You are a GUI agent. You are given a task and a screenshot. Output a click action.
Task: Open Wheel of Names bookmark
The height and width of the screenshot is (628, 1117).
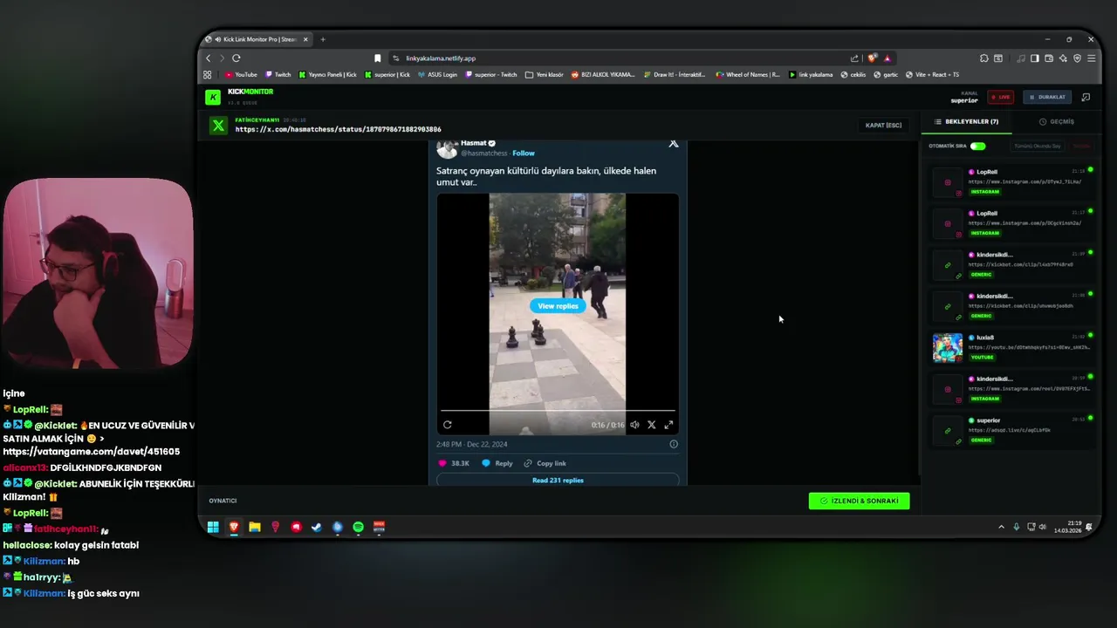click(x=747, y=75)
